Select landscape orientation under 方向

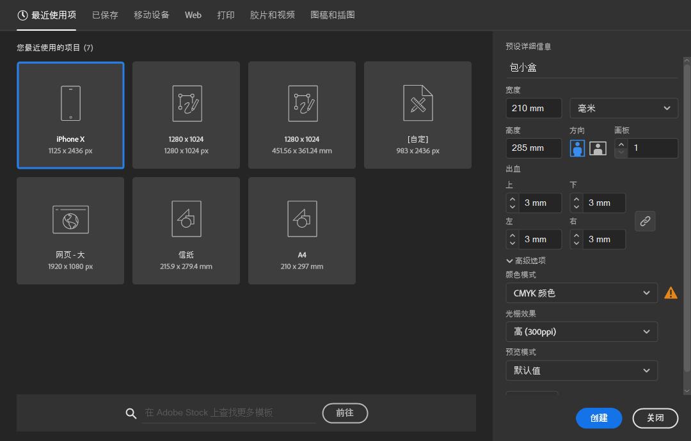click(598, 148)
